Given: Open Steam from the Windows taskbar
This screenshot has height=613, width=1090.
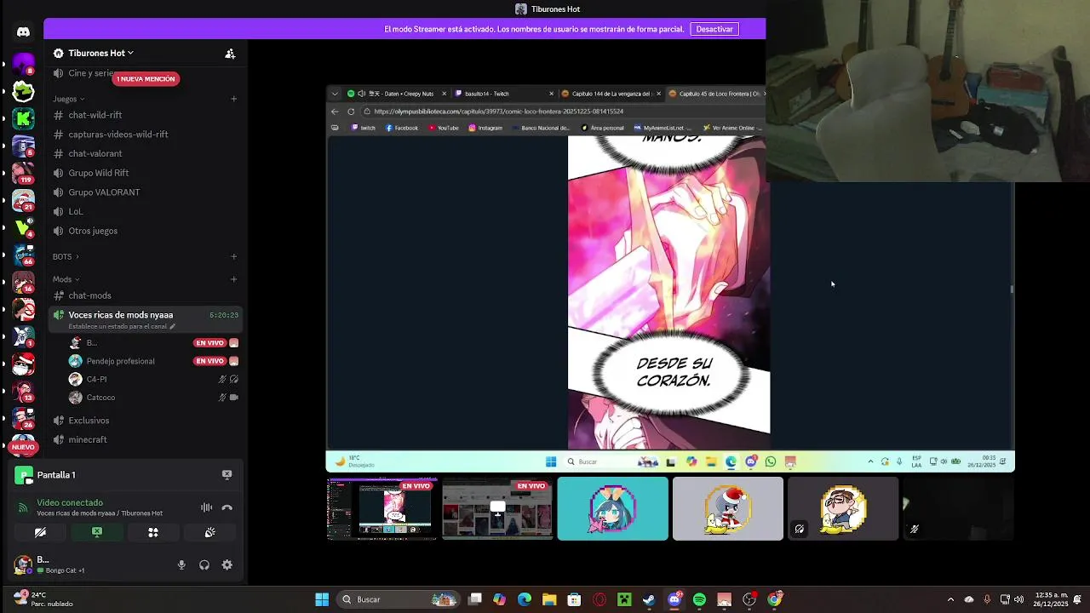Looking at the screenshot, I should tap(649, 599).
